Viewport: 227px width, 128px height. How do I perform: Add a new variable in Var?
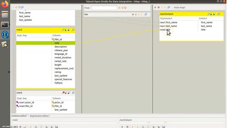click(x=133, y=14)
